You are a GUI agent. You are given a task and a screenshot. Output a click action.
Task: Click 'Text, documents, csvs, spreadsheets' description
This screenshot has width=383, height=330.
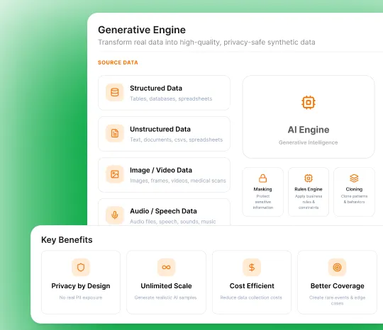[177, 140]
